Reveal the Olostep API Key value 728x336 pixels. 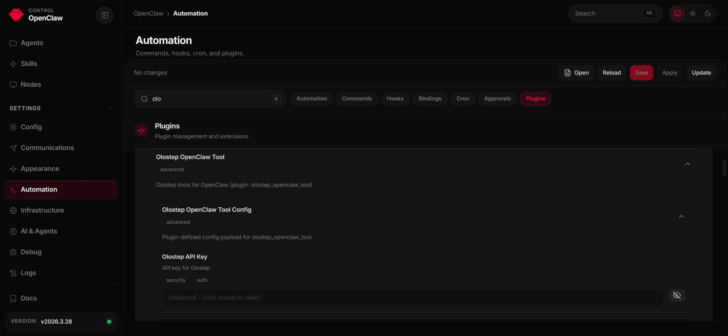click(677, 296)
